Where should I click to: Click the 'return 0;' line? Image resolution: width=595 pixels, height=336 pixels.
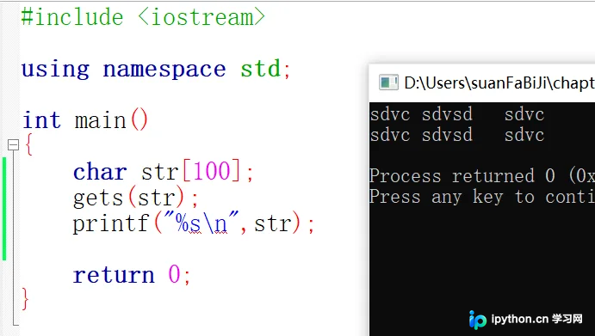132,275
